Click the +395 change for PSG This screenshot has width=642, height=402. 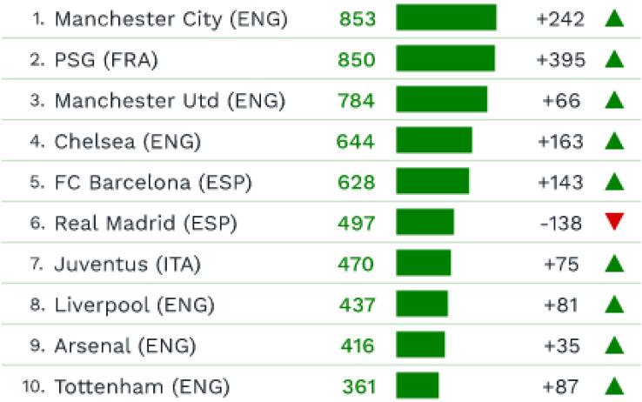(x=561, y=59)
